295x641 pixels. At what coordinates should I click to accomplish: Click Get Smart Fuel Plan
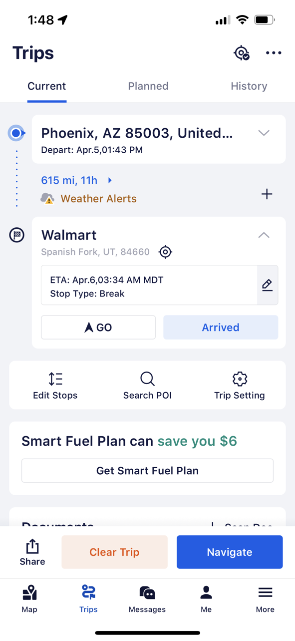pyautogui.click(x=147, y=471)
